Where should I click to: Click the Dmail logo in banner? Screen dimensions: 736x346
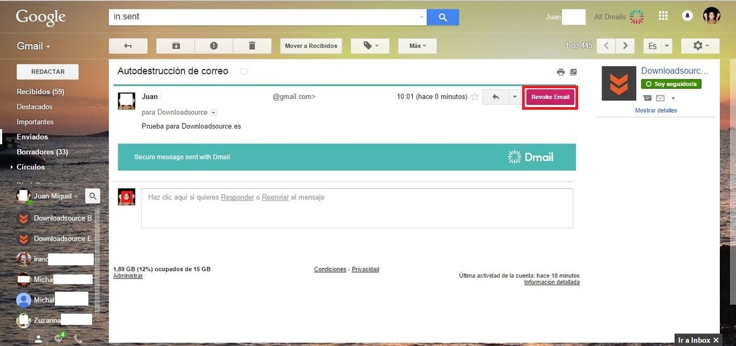point(531,157)
